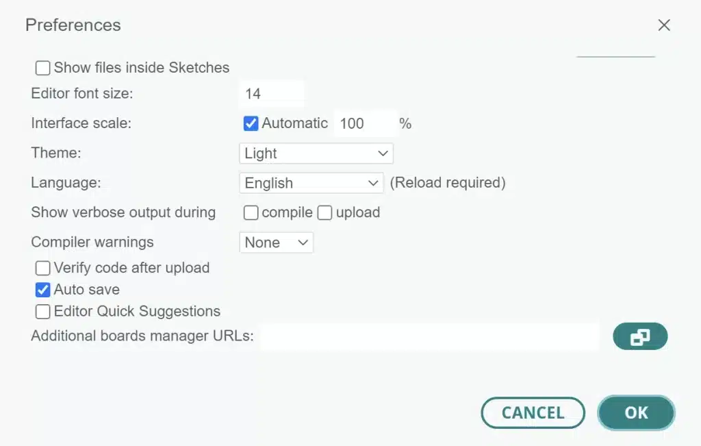The height and width of the screenshot is (446, 701).
Task: Close the Preferences dialog with the X
Action: 663,25
